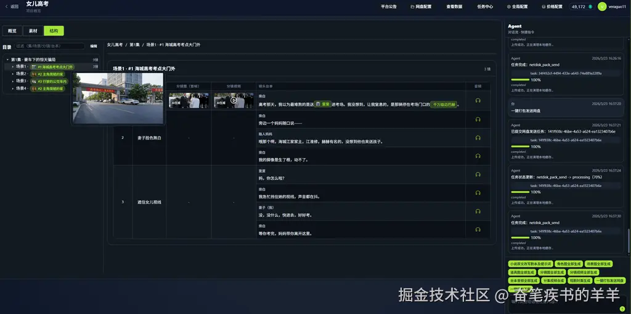Click the 49,172 credits balance badge
631x314 pixels.
[x=581, y=6]
